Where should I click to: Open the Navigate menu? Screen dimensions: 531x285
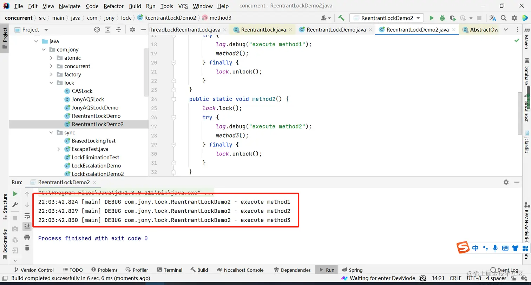[70, 6]
